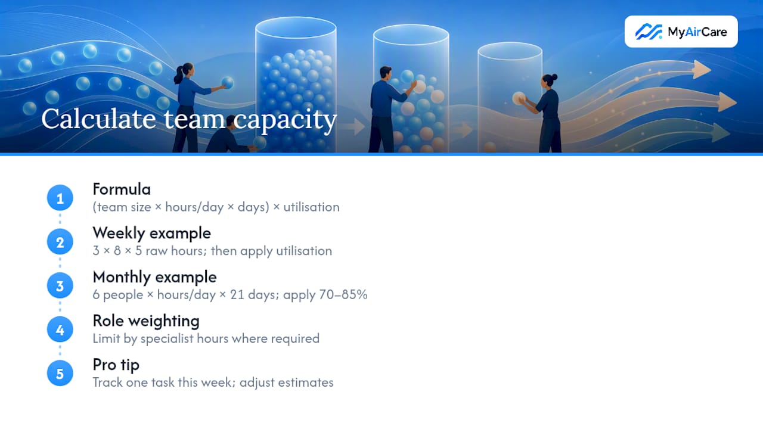Click the MyAirCare logo badge

pos(681,32)
